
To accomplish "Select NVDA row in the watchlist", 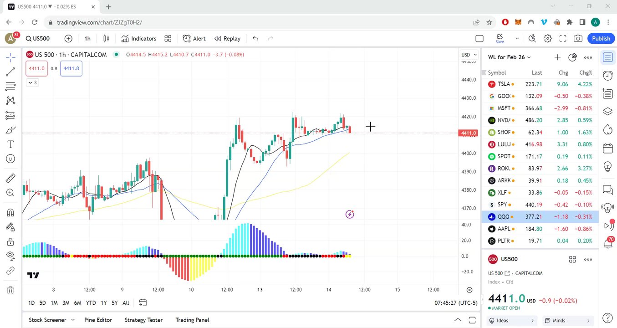I will tap(540, 120).
